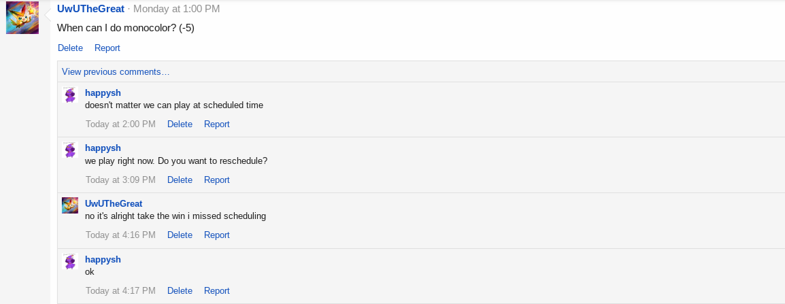Screen dimensions: 785x304
Task: Delete the 2:00 PM comment
Action: pyautogui.click(x=180, y=124)
